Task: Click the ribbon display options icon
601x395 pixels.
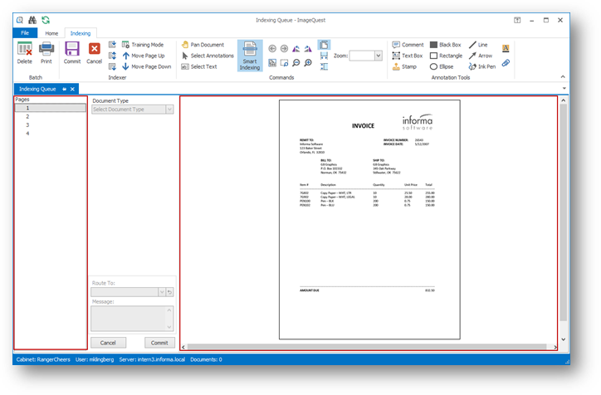Action: [517, 20]
